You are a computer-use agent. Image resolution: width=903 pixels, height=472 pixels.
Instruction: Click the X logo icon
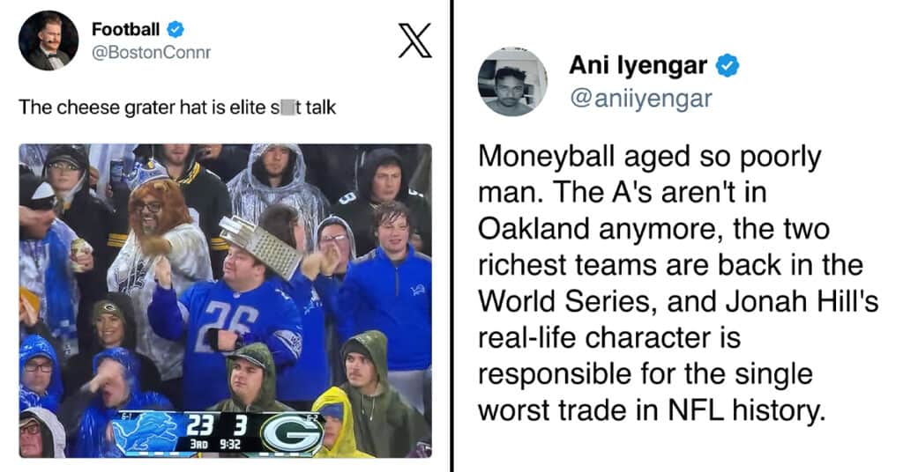pyautogui.click(x=414, y=41)
